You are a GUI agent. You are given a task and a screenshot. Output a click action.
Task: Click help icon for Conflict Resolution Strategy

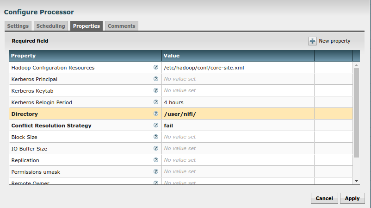coord(156,125)
